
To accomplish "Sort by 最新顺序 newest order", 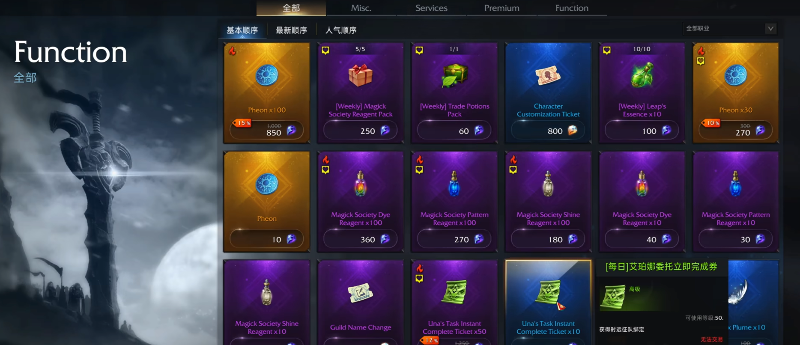I will click(291, 30).
